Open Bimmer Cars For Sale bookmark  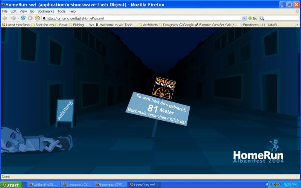click(x=216, y=25)
